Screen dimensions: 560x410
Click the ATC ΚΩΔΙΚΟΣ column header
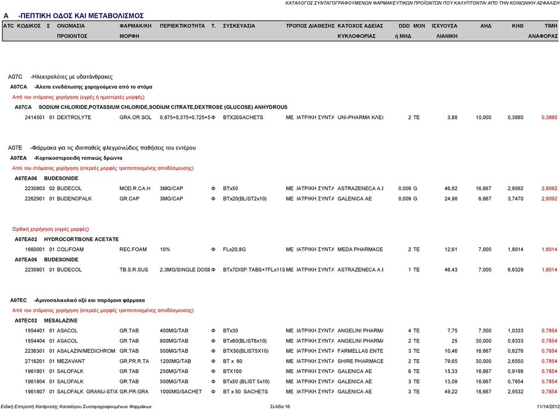pyautogui.click(x=22, y=26)
